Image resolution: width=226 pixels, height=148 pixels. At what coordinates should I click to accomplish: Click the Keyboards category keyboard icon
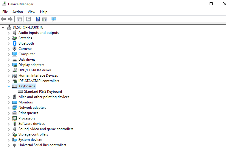click(14, 86)
